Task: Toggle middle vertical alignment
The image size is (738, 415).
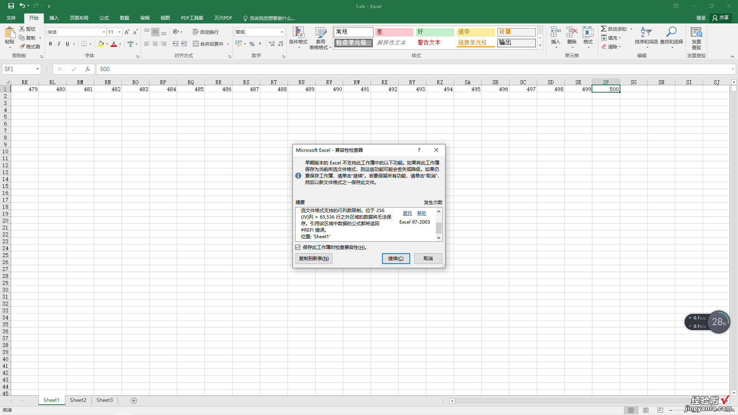Action: 155,32
